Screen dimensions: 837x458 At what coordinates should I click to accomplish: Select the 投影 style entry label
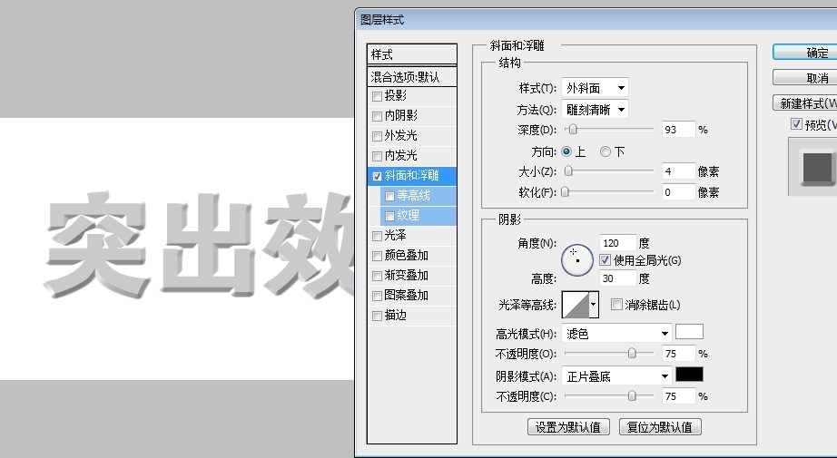[396, 96]
